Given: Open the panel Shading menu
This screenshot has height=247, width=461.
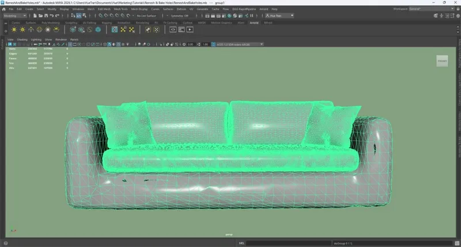Looking at the screenshot, I should (x=22, y=40).
